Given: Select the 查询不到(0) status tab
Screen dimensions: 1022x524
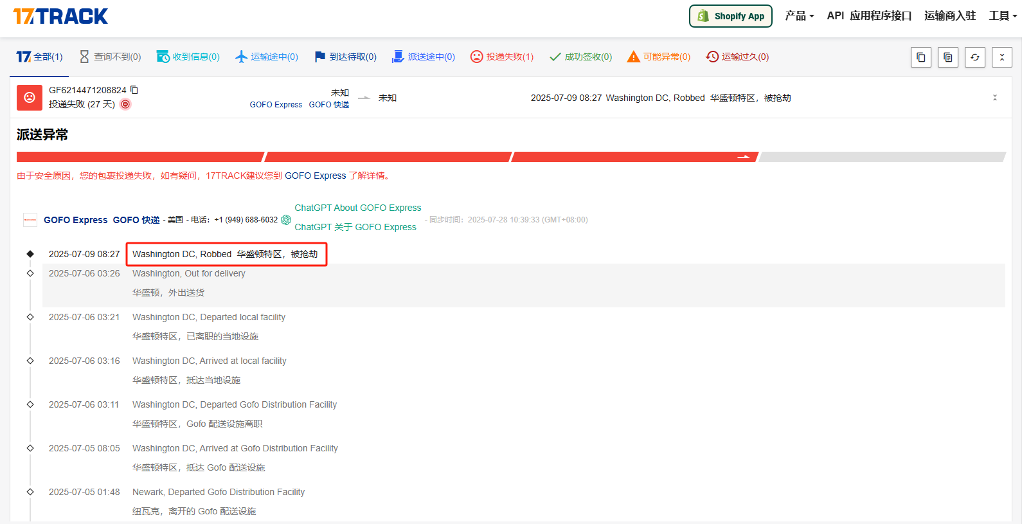Looking at the screenshot, I should coord(110,57).
